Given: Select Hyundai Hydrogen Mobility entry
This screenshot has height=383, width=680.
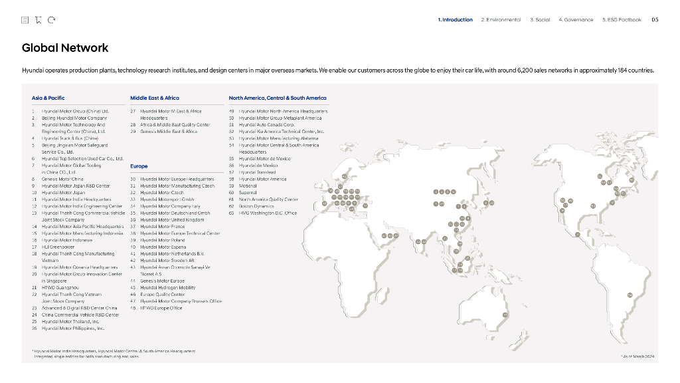Looking at the screenshot, I should 168,288.
